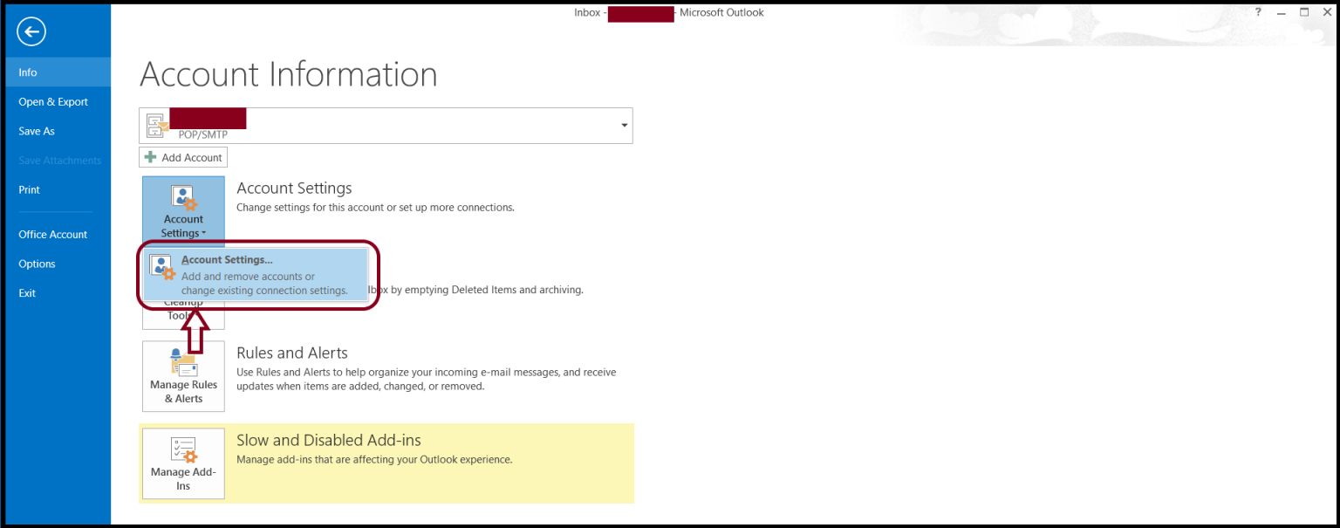Go back using the circled arrow
Screen dimensions: 1340x528
[x=31, y=32]
